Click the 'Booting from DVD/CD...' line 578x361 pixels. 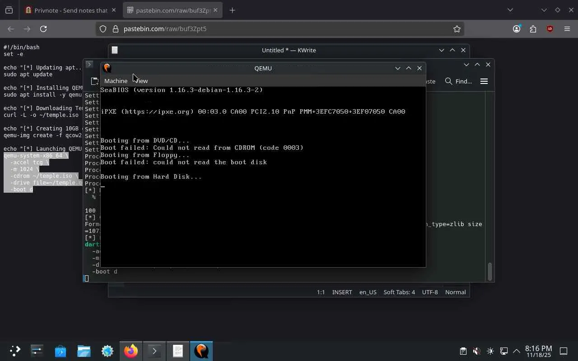145,140
